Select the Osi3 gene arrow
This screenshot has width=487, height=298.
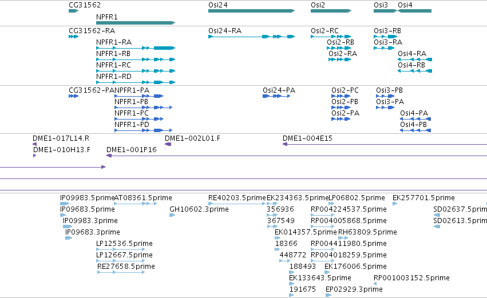(x=386, y=11)
